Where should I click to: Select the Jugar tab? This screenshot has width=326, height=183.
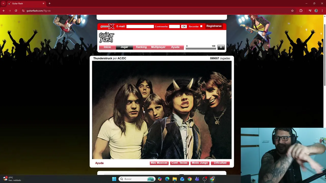click(124, 47)
